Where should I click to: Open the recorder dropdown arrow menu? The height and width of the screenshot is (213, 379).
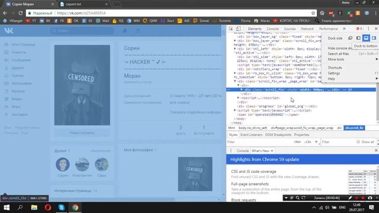(286, 198)
